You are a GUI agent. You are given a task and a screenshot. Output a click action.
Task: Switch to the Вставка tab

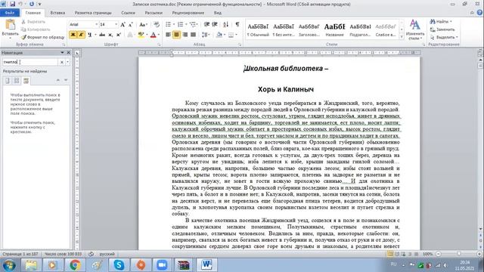pyautogui.click(x=57, y=13)
